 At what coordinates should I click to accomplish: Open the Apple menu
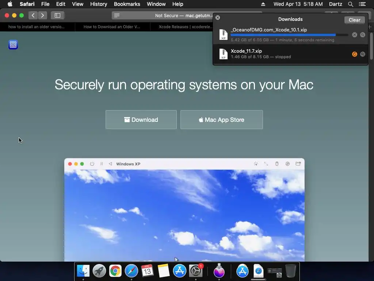click(10, 4)
